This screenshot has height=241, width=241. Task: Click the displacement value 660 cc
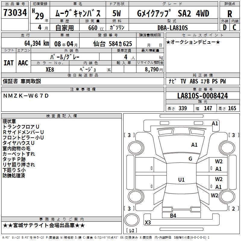[96, 28]
